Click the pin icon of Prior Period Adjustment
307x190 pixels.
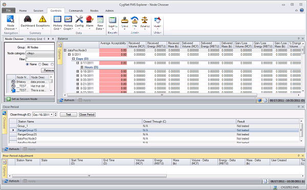[299, 156]
